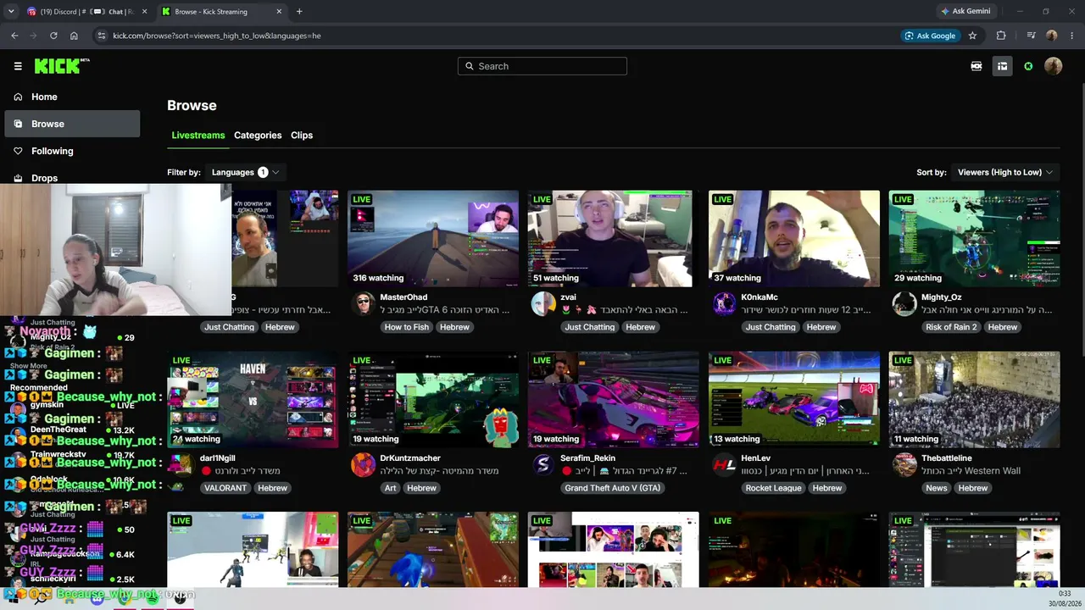
Task: Click the Kick Search field
Action: [x=542, y=66]
